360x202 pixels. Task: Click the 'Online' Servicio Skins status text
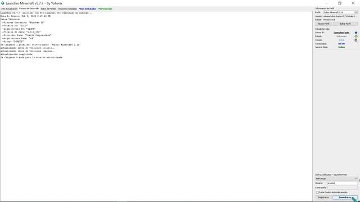tap(341, 47)
